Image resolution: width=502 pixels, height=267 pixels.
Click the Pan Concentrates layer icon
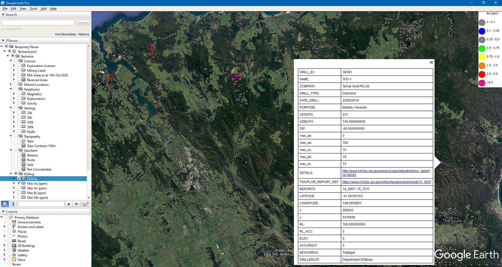point(24,169)
